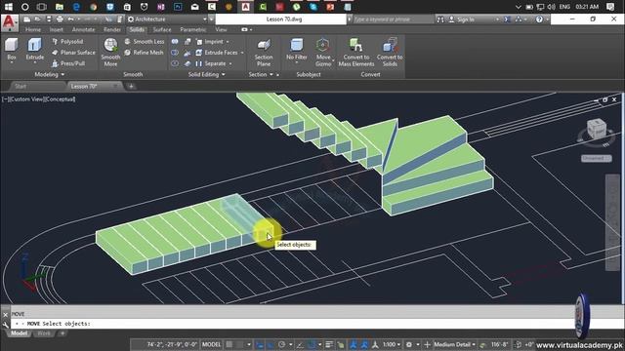Select the Subtract solid editing icon

click(175, 53)
